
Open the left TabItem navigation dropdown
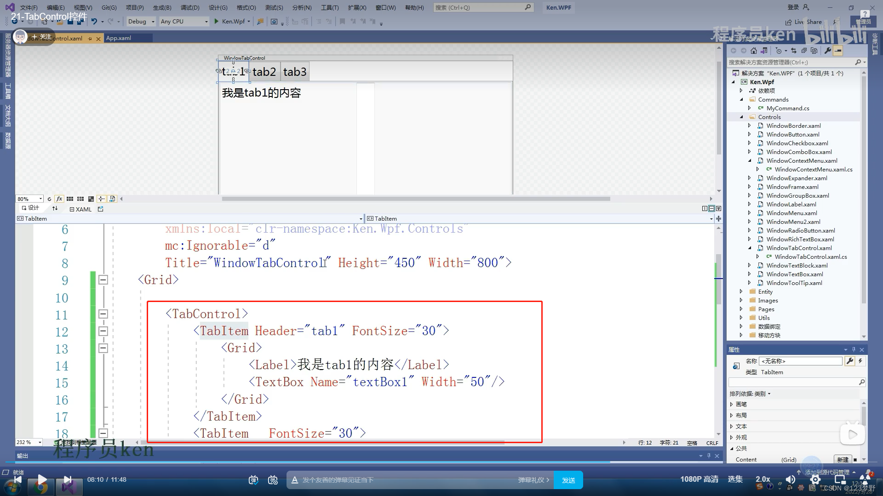361,219
